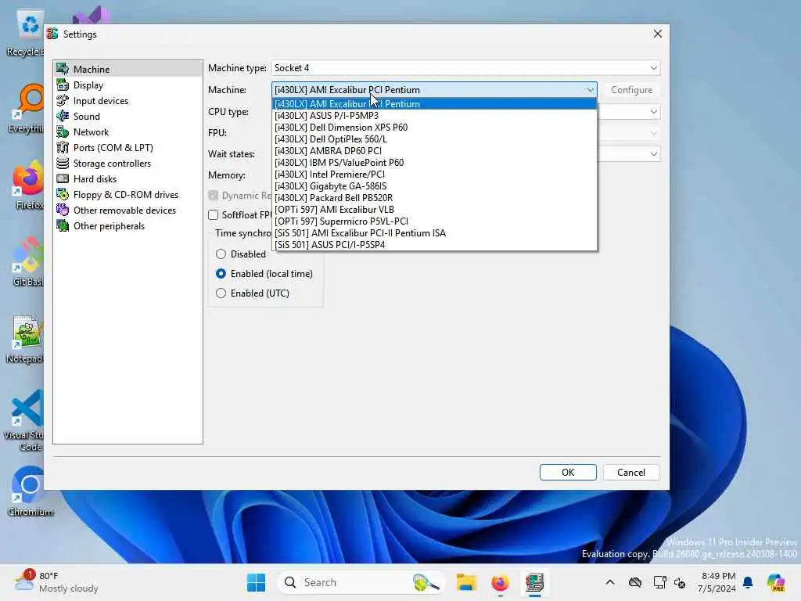Toggle the Softfloat FPU checkbox
Image resolution: width=801 pixels, height=601 pixels.
pos(213,215)
